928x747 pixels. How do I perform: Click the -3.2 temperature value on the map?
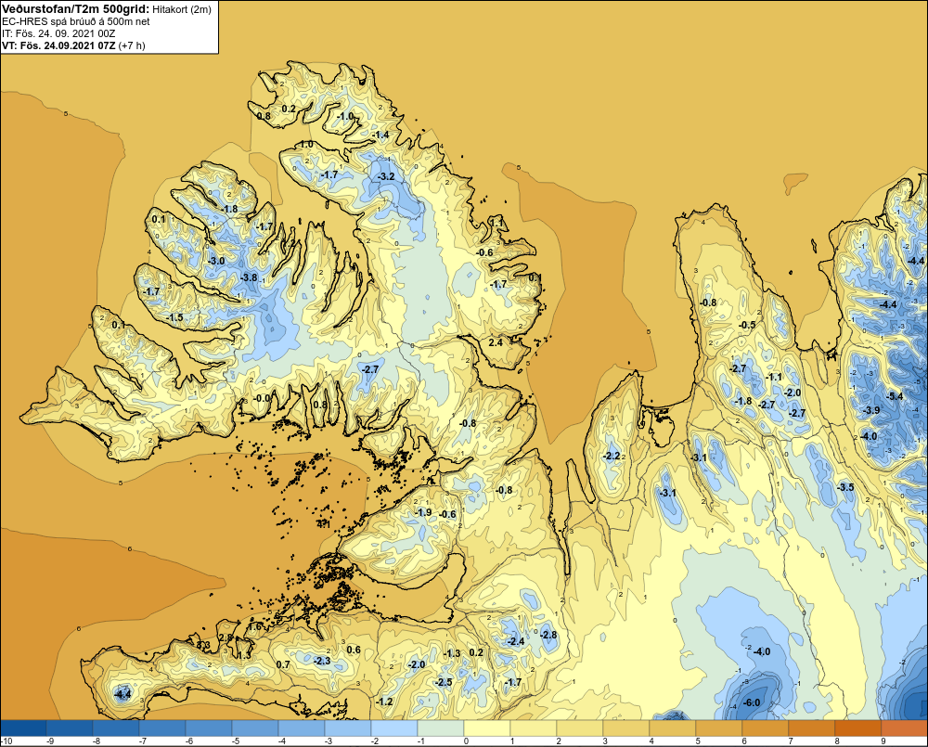click(x=386, y=176)
